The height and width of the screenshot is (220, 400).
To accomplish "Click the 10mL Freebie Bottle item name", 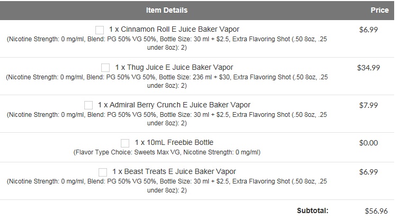I will 174,142.
